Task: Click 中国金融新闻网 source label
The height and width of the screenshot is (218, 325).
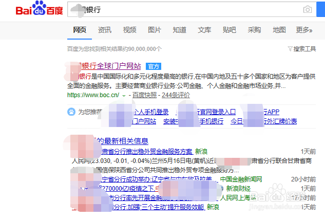Action: pyautogui.click(x=241, y=179)
